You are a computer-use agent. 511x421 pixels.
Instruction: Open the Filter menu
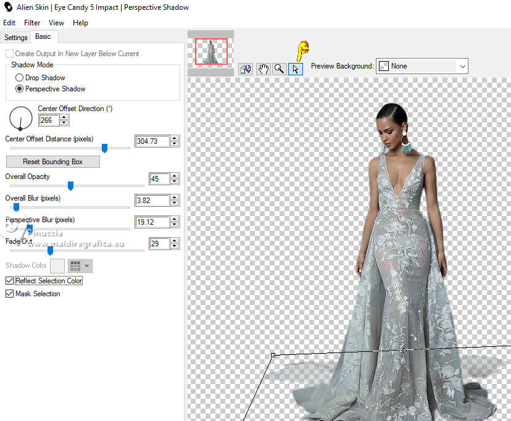32,23
